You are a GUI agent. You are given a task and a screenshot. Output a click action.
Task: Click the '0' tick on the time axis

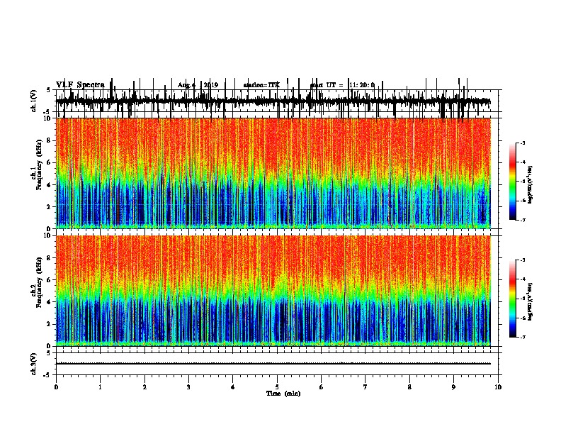click(56, 387)
